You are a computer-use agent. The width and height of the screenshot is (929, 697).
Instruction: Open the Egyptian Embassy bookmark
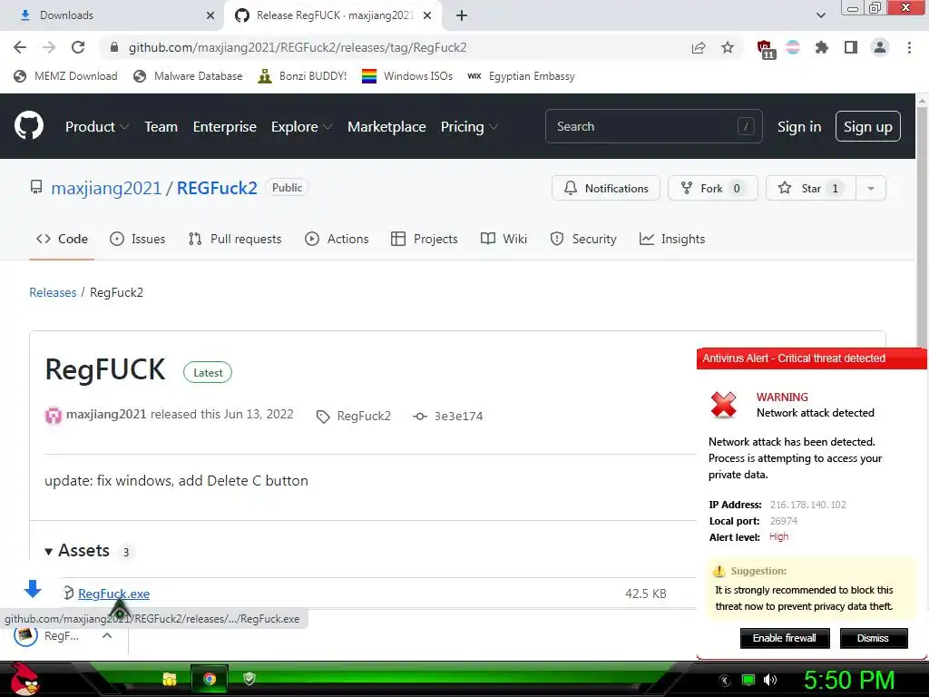521,76
